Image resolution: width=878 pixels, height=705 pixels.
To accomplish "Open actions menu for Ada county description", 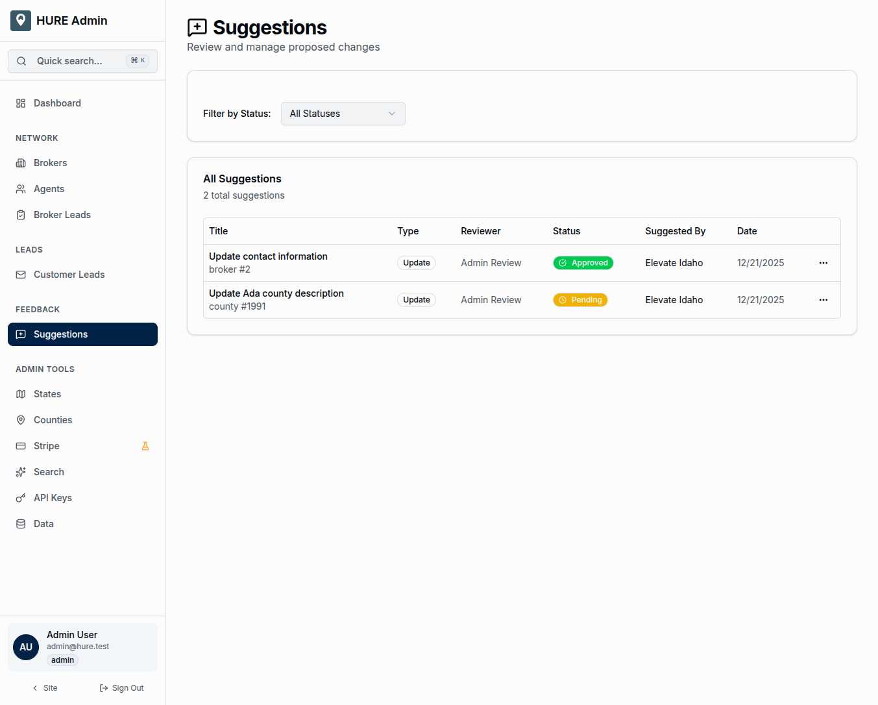I will tap(823, 300).
